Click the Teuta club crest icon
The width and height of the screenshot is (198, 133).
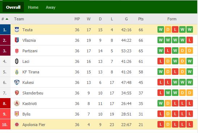click(17, 30)
